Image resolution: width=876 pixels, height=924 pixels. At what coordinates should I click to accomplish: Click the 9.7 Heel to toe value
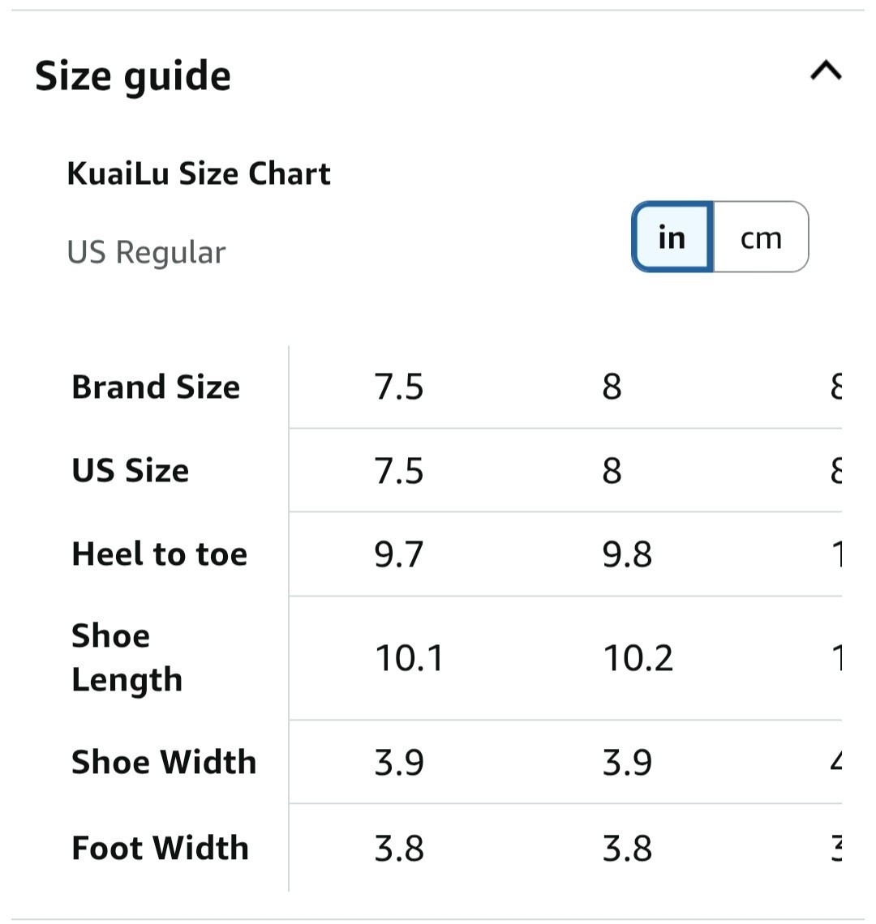tap(399, 554)
